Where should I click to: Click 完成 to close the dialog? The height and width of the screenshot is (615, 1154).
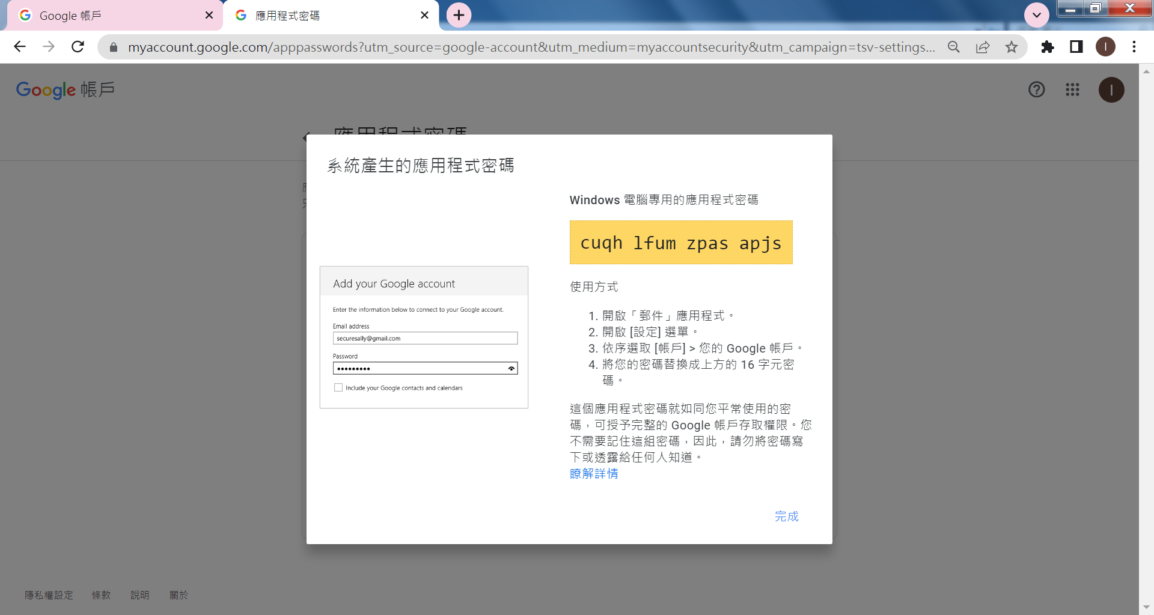(x=786, y=517)
